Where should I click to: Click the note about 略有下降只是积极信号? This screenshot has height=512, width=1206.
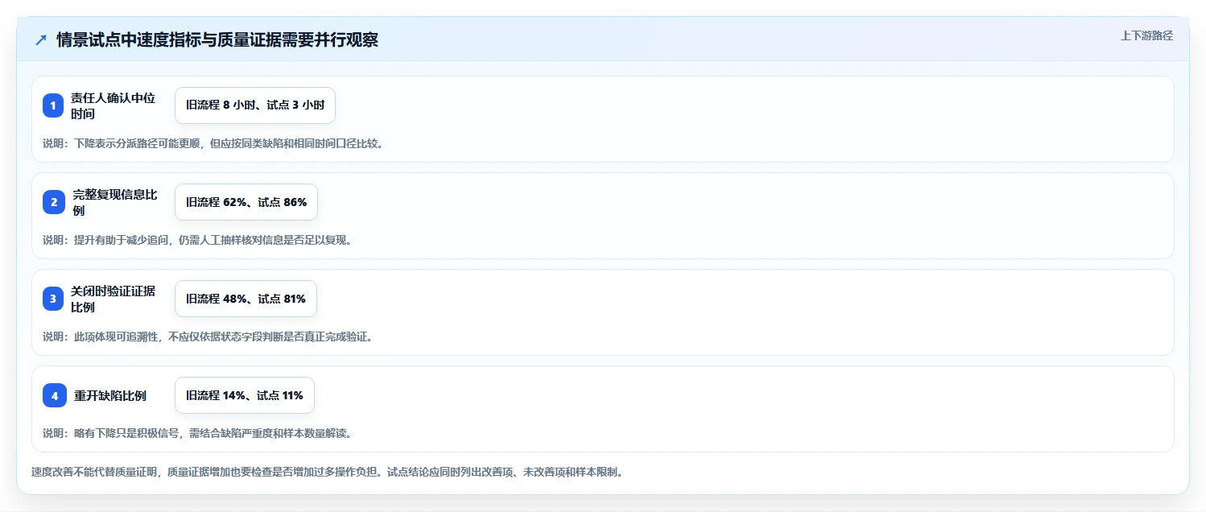coord(197,433)
